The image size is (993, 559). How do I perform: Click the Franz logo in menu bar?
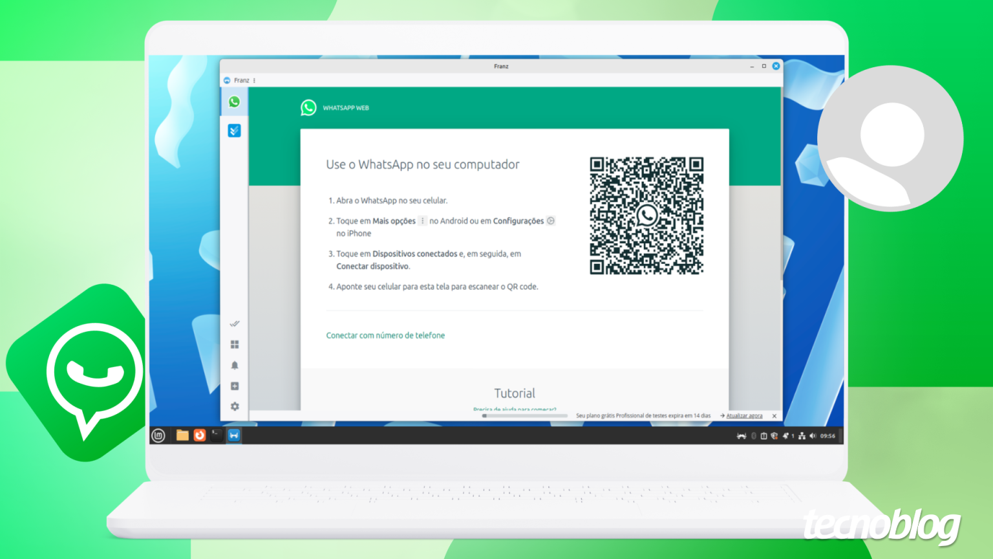click(x=227, y=80)
